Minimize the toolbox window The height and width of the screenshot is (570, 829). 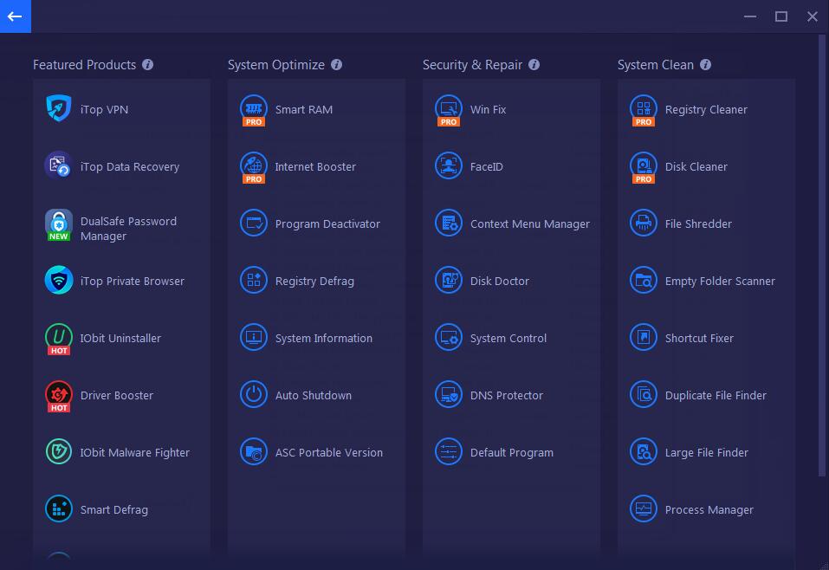[749, 16]
